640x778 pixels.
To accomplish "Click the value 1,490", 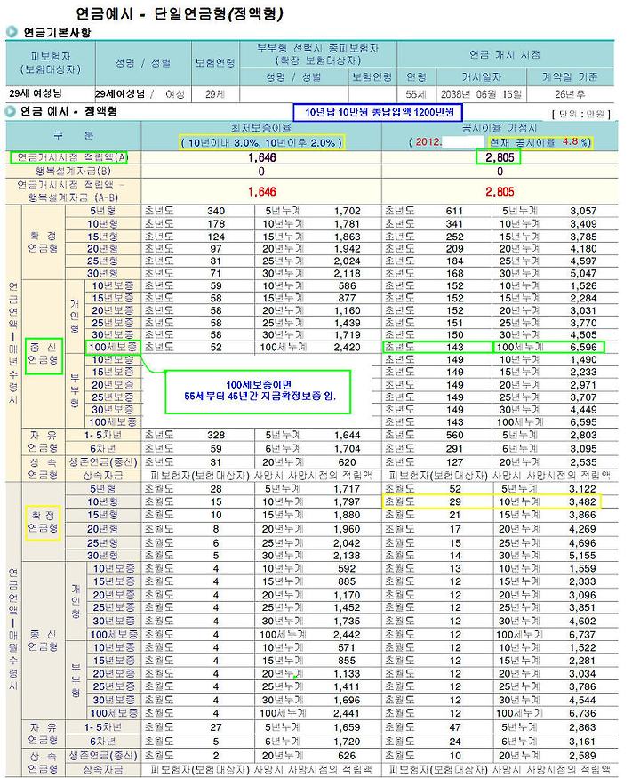I will 583,360.
